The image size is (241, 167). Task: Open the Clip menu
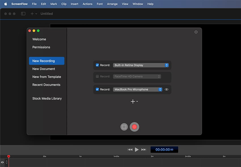(64, 4)
